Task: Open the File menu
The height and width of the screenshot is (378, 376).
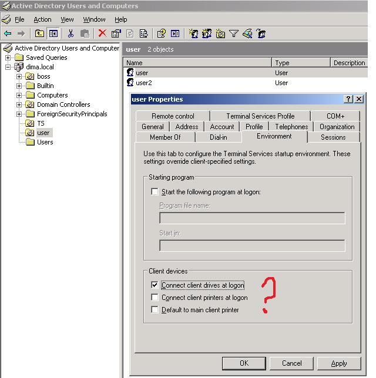Action: tap(19, 19)
